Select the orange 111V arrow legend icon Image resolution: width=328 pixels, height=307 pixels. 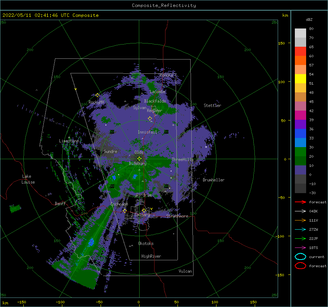300,220
